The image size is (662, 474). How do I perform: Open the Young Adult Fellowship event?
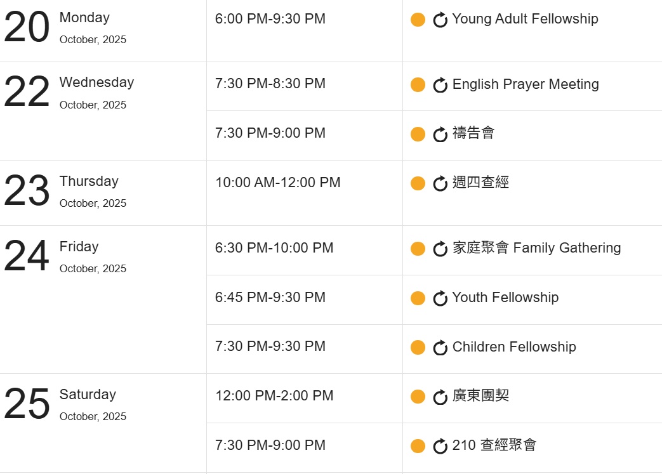525,19
